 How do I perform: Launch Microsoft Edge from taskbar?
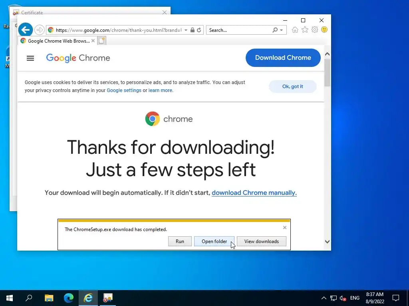tap(69, 298)
